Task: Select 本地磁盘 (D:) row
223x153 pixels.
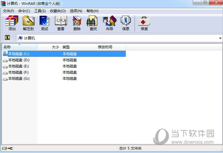Action: (x=64, y=60)
